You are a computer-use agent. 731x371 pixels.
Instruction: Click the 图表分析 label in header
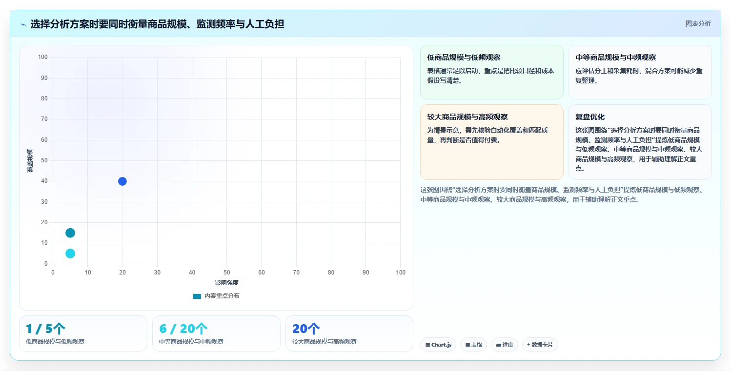click(698, 23)
